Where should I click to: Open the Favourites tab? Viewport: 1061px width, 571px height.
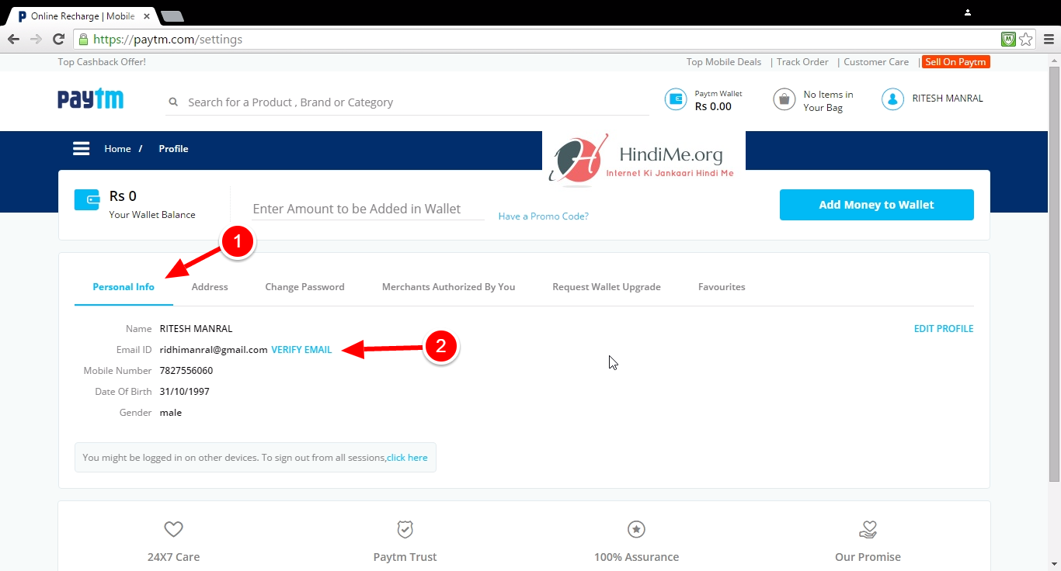click(722, 287)
